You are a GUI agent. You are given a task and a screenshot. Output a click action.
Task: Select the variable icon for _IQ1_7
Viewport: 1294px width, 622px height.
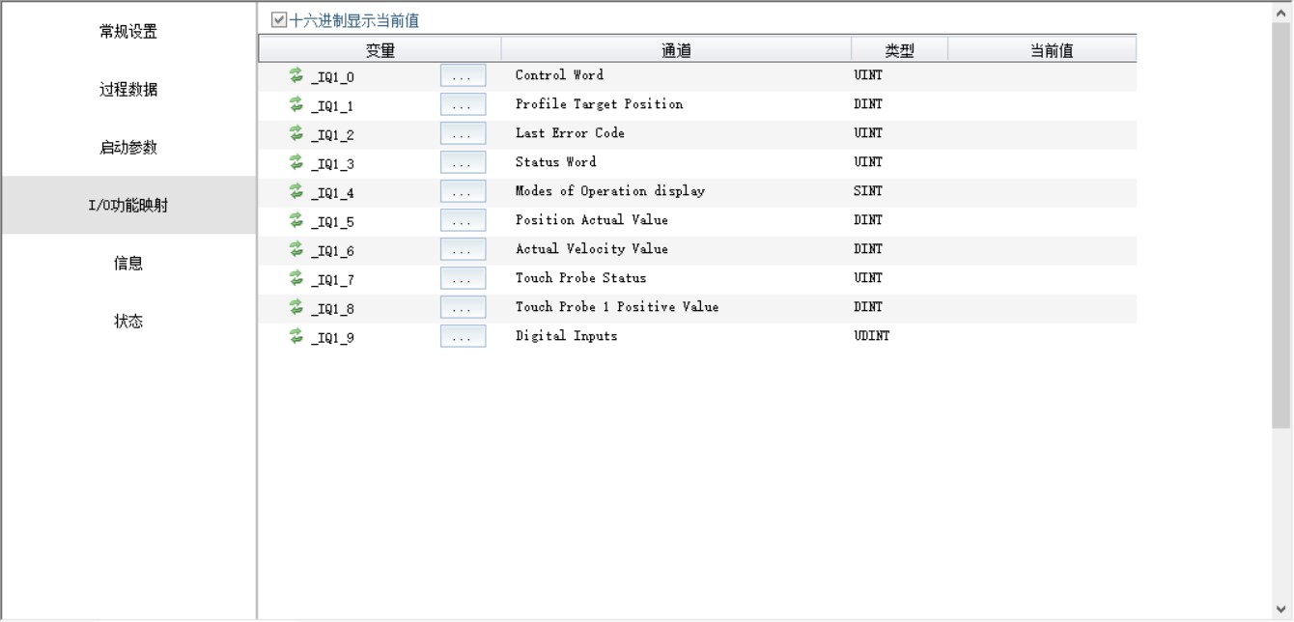tap(296, 278)
